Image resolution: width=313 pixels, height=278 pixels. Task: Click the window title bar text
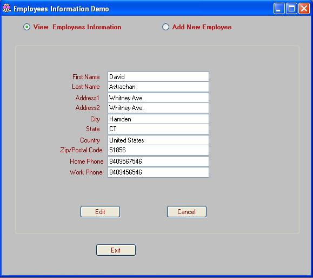point(61,9)
